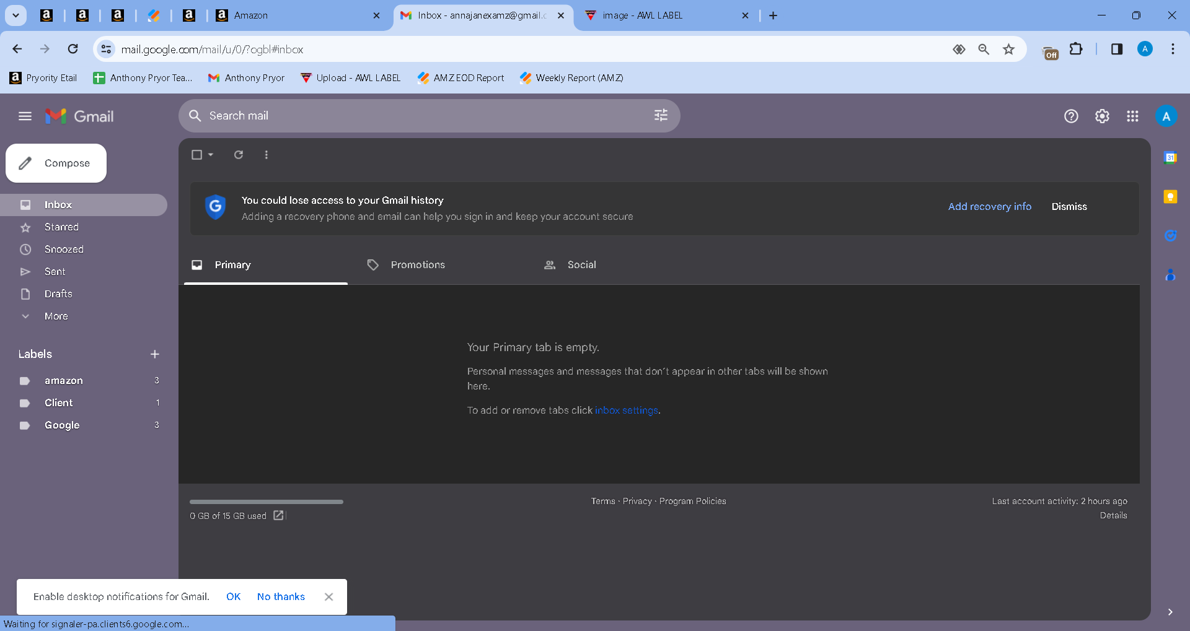The image size is (1190, 631).
Task: Open Google Tasks side panel icon
Action: click(x=1170, y=236)
